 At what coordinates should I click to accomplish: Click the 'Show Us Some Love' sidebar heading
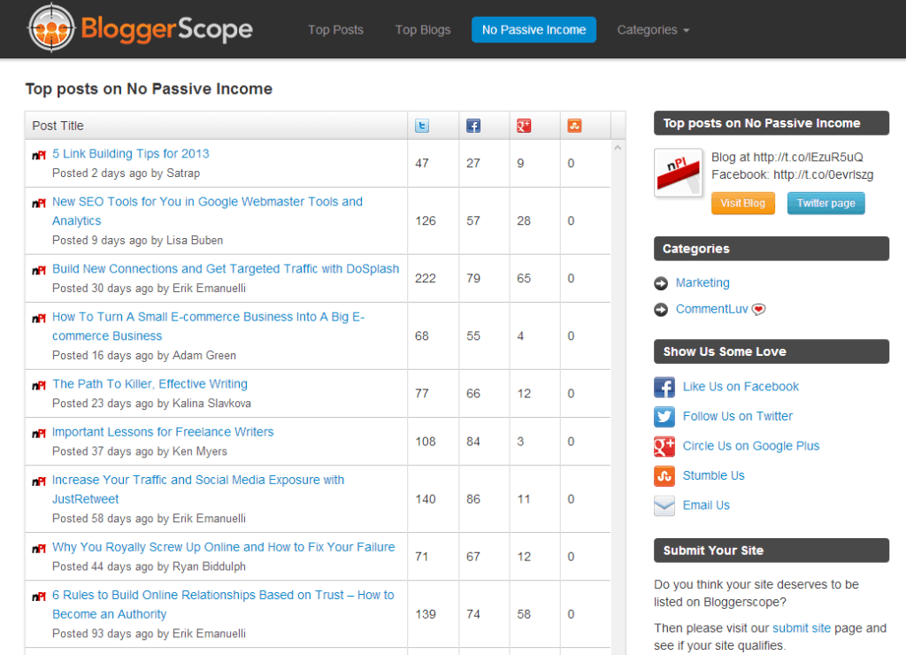pyautogui.click(x=772, y=351)
